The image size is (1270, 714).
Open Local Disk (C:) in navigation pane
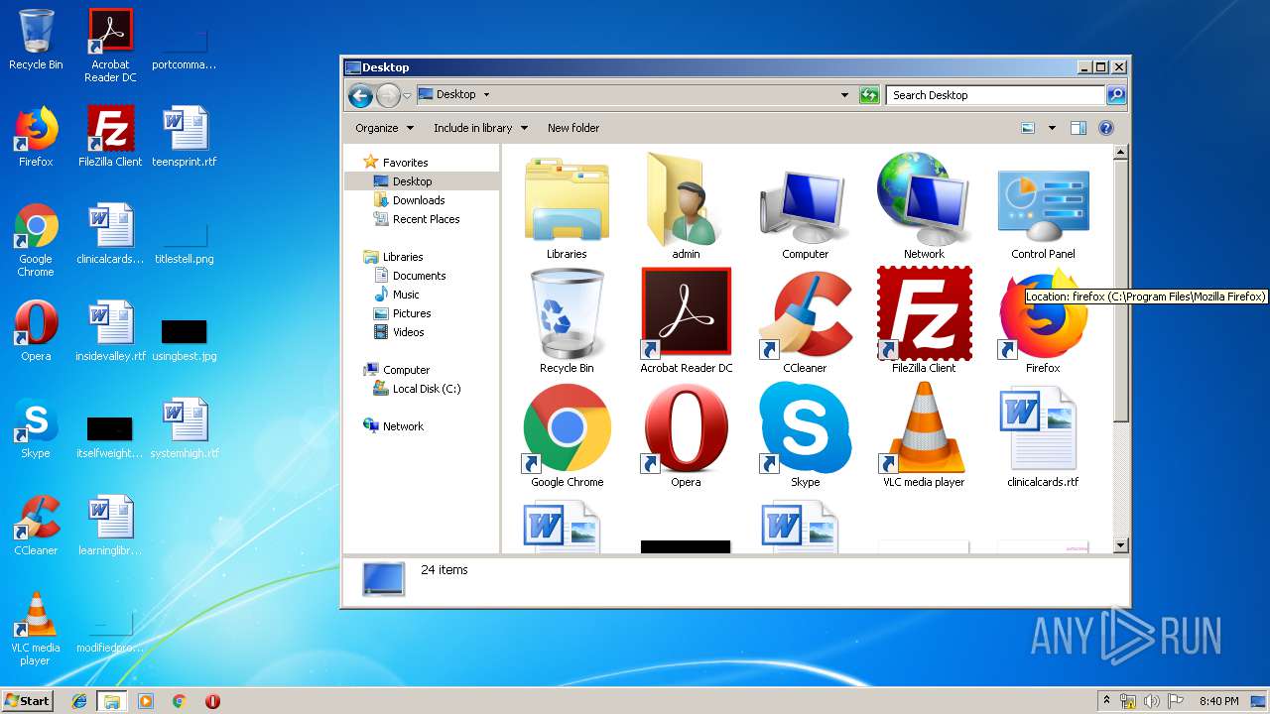(427, 389)
